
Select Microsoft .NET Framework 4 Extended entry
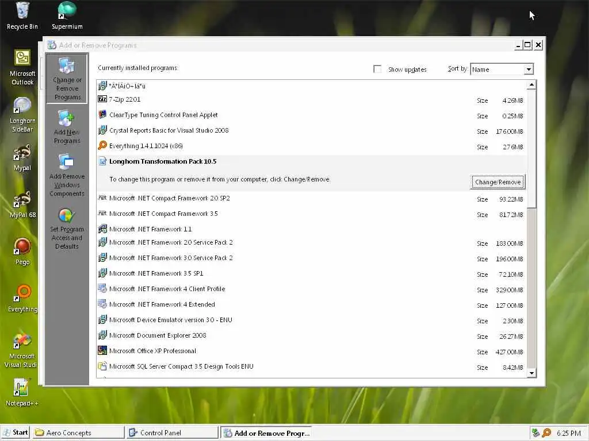pyautogui.click(x=311, y=304)
